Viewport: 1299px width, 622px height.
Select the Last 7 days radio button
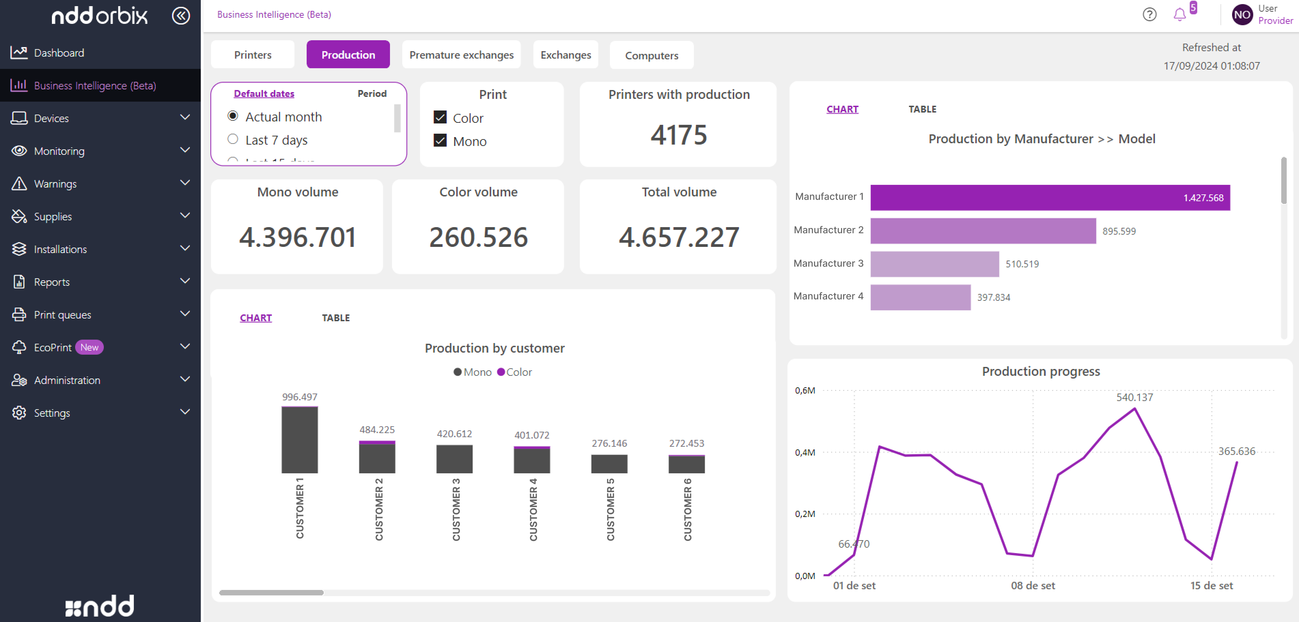(233, 139)
